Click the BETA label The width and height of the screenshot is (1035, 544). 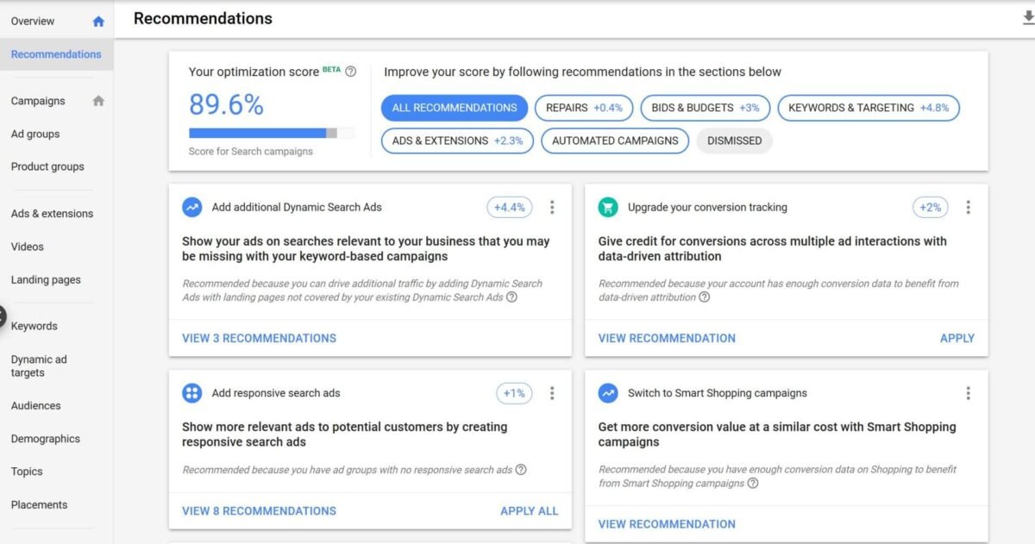pos(331,69)
